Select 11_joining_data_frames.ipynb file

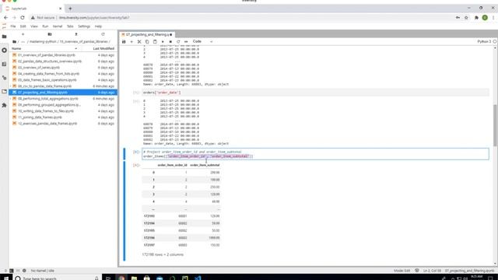coord(63,117)
